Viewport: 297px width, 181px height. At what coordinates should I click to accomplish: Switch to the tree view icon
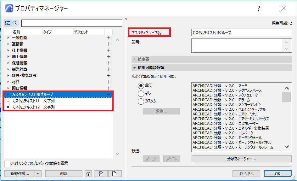point(8,23)
